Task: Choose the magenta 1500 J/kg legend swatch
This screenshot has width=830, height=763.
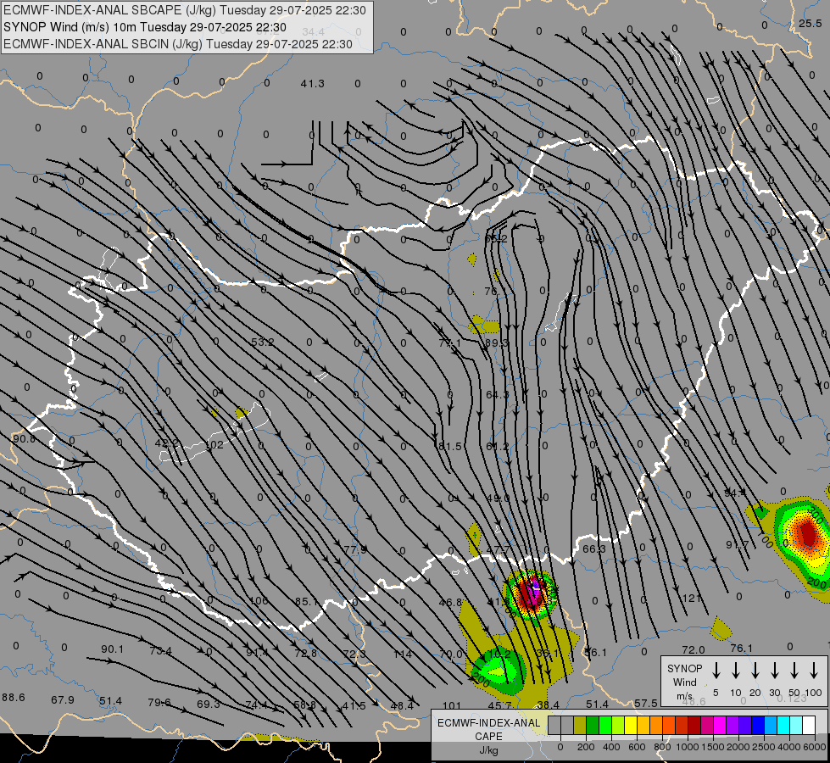Action: click(x=720, y=726)
